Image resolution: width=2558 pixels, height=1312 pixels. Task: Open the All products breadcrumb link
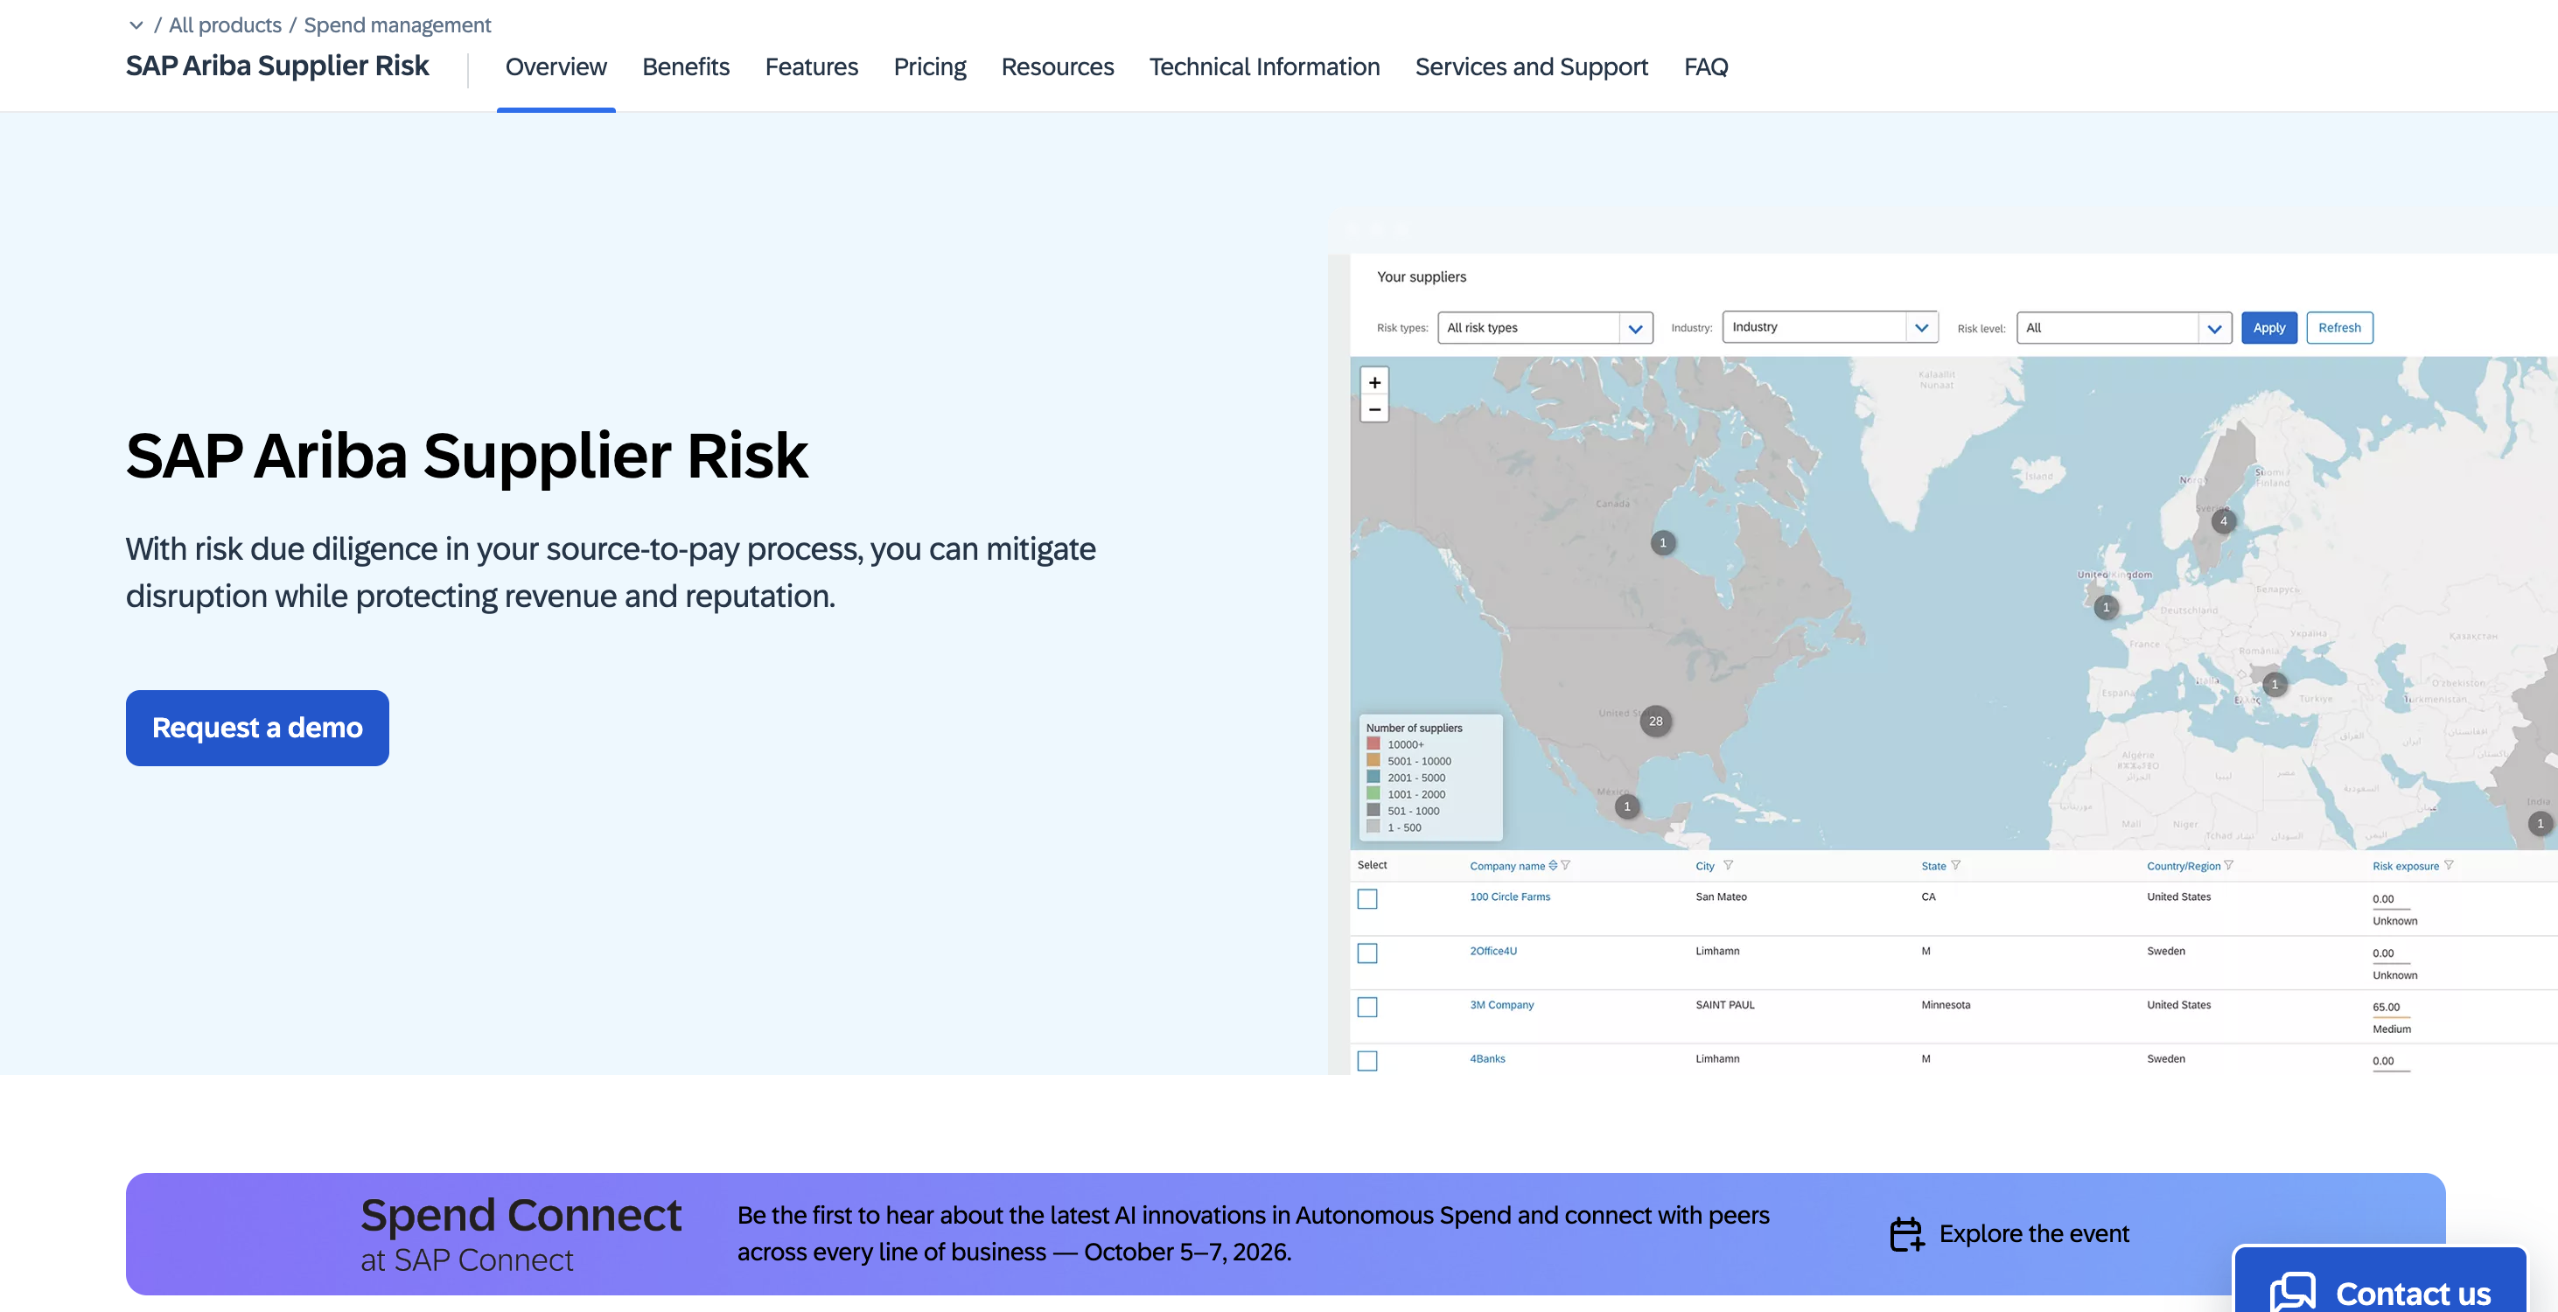[x=226, y=24]
